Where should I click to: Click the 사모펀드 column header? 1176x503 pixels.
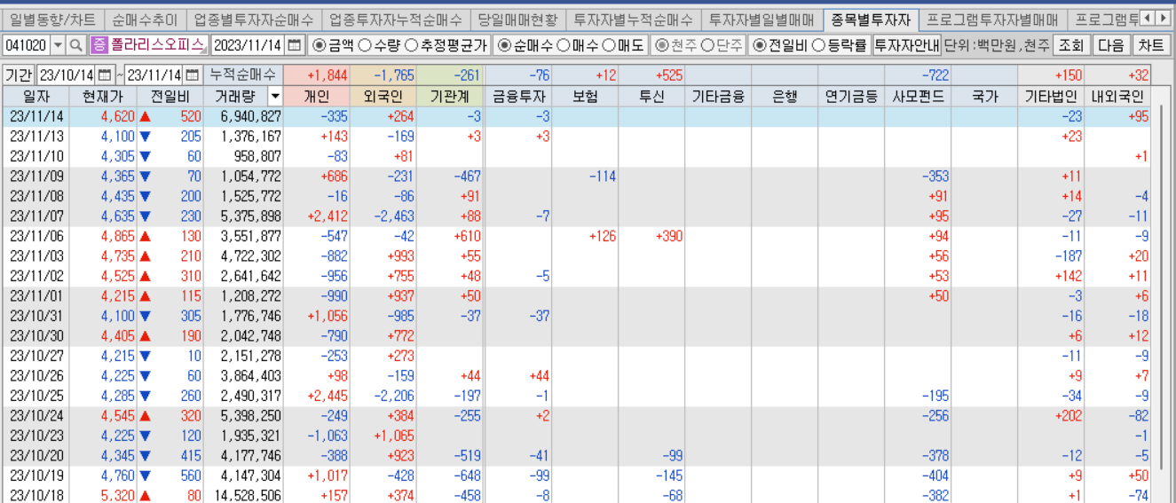[917, 97]
